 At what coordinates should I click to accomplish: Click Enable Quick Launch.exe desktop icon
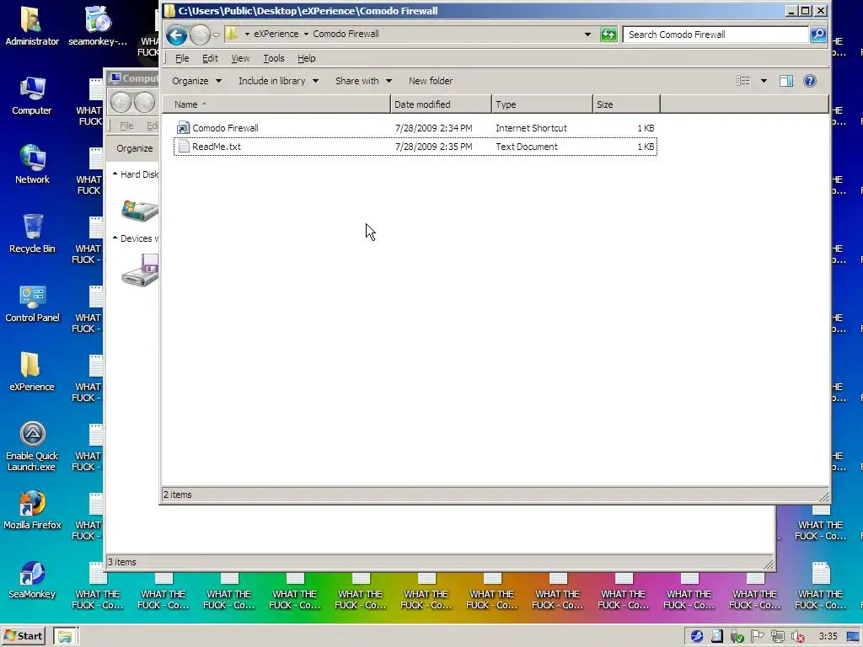click(x=32, y=446)
